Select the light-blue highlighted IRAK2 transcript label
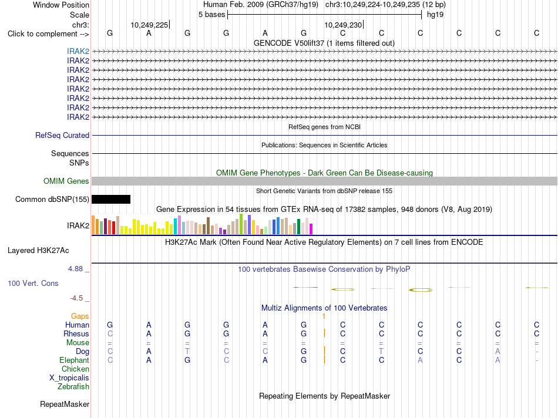 [x=78, y=51]
